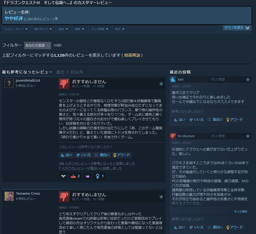The image size is (256, 234).
Task: Open Tamamo Cross's avatar image
Action: tap(9, 196)
